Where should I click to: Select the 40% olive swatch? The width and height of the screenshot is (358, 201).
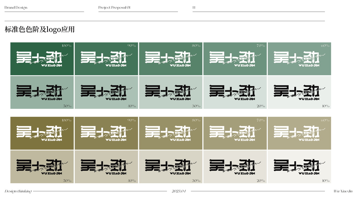click(106, 167)
